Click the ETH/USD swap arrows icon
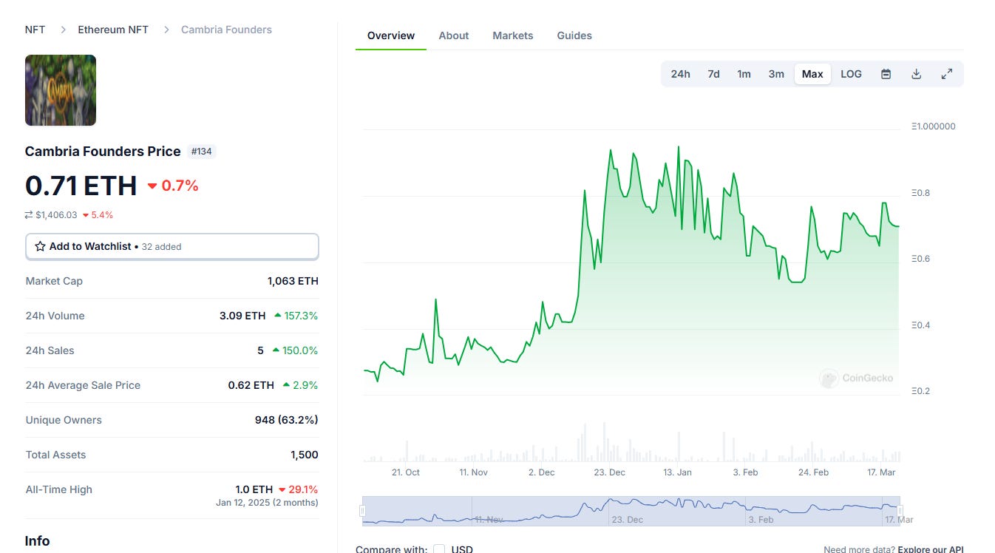Viewport: 995px width, 553px height. (29, 215)
